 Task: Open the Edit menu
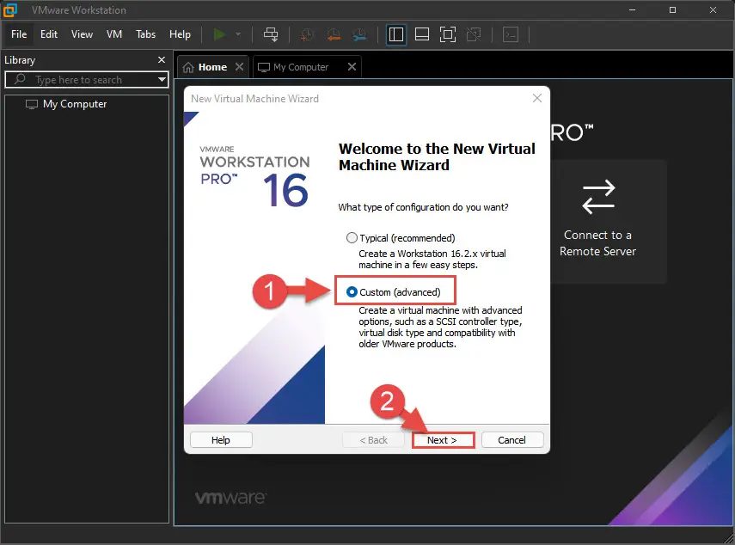point(49,34)
